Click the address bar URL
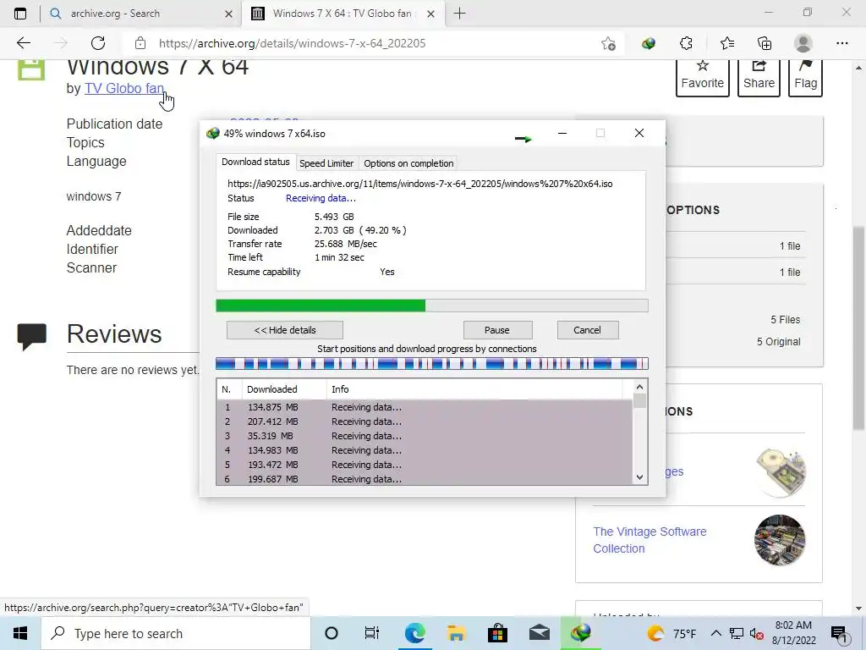This screenshot has height=650, width=866. (292, 43)
